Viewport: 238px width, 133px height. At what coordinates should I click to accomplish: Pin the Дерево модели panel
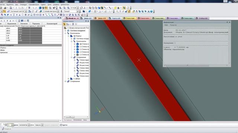(86, 21)
